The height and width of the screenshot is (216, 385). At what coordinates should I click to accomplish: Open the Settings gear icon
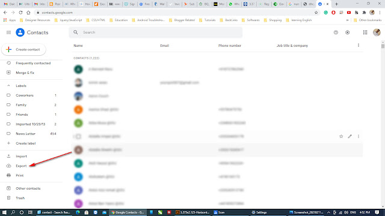pyautogui.click(x=348, y=32)
